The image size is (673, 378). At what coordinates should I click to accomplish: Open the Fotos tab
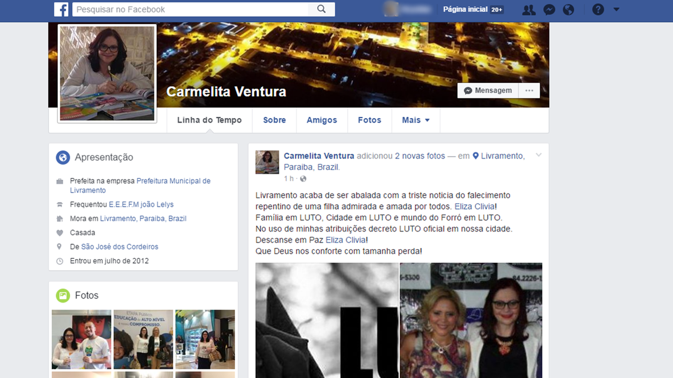click(x=369, y=120)
